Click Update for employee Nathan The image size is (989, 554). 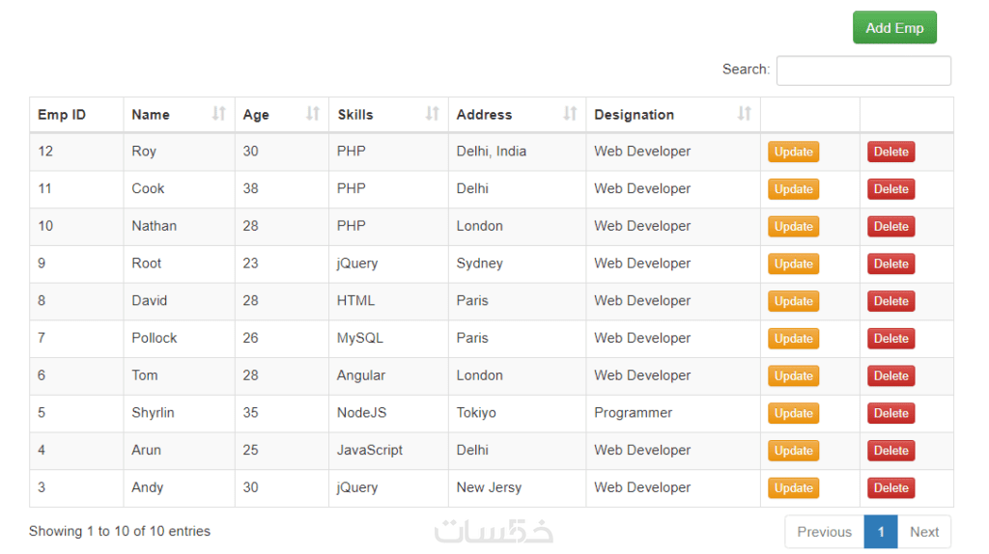pyautogui.click(x=793, y=227)
